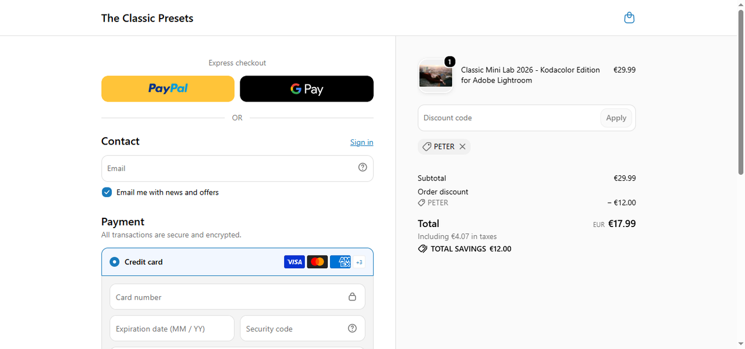Image resolution: width=745 pixels, height=349 pixels.
Task: Click the Apply discount button
Action: [616, 118]
